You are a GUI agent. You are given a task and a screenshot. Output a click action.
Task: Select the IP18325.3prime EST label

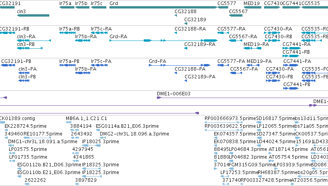[101, 165]
